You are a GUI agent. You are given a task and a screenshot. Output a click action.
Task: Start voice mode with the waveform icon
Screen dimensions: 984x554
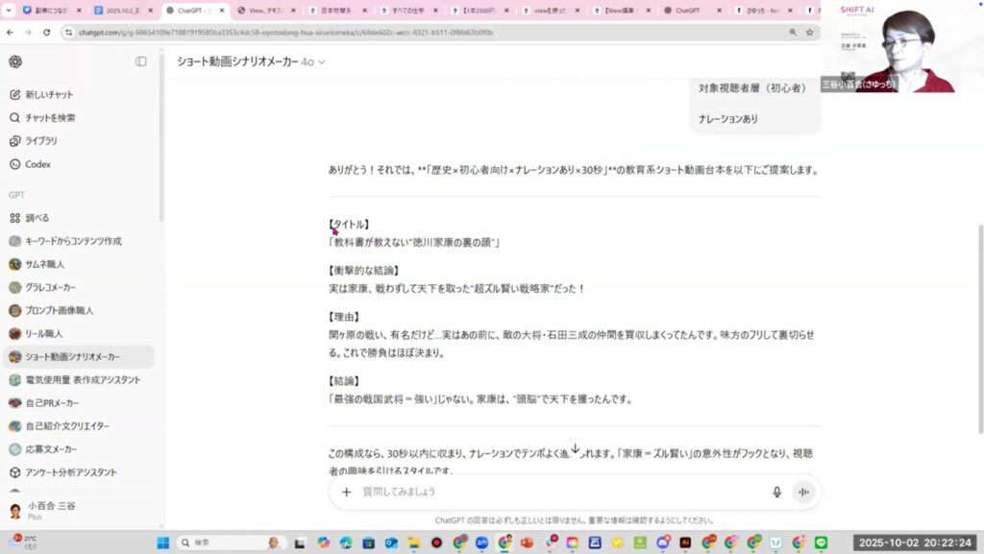coord(802,492)
